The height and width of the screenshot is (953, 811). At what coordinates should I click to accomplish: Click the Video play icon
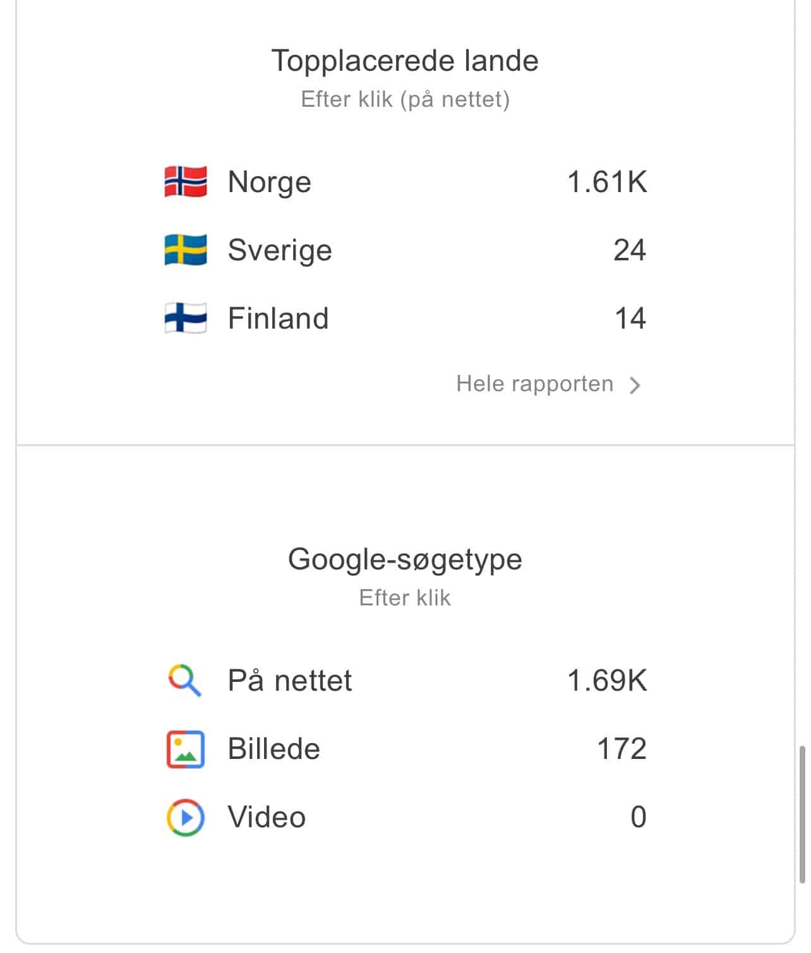coord(185,817)
